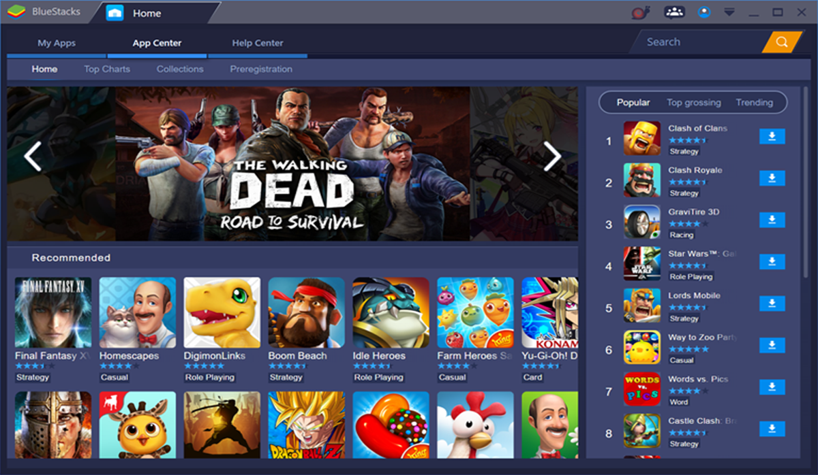Click the left carousel arrow
The width and height of the screenshot is (818, 475).
32,156
